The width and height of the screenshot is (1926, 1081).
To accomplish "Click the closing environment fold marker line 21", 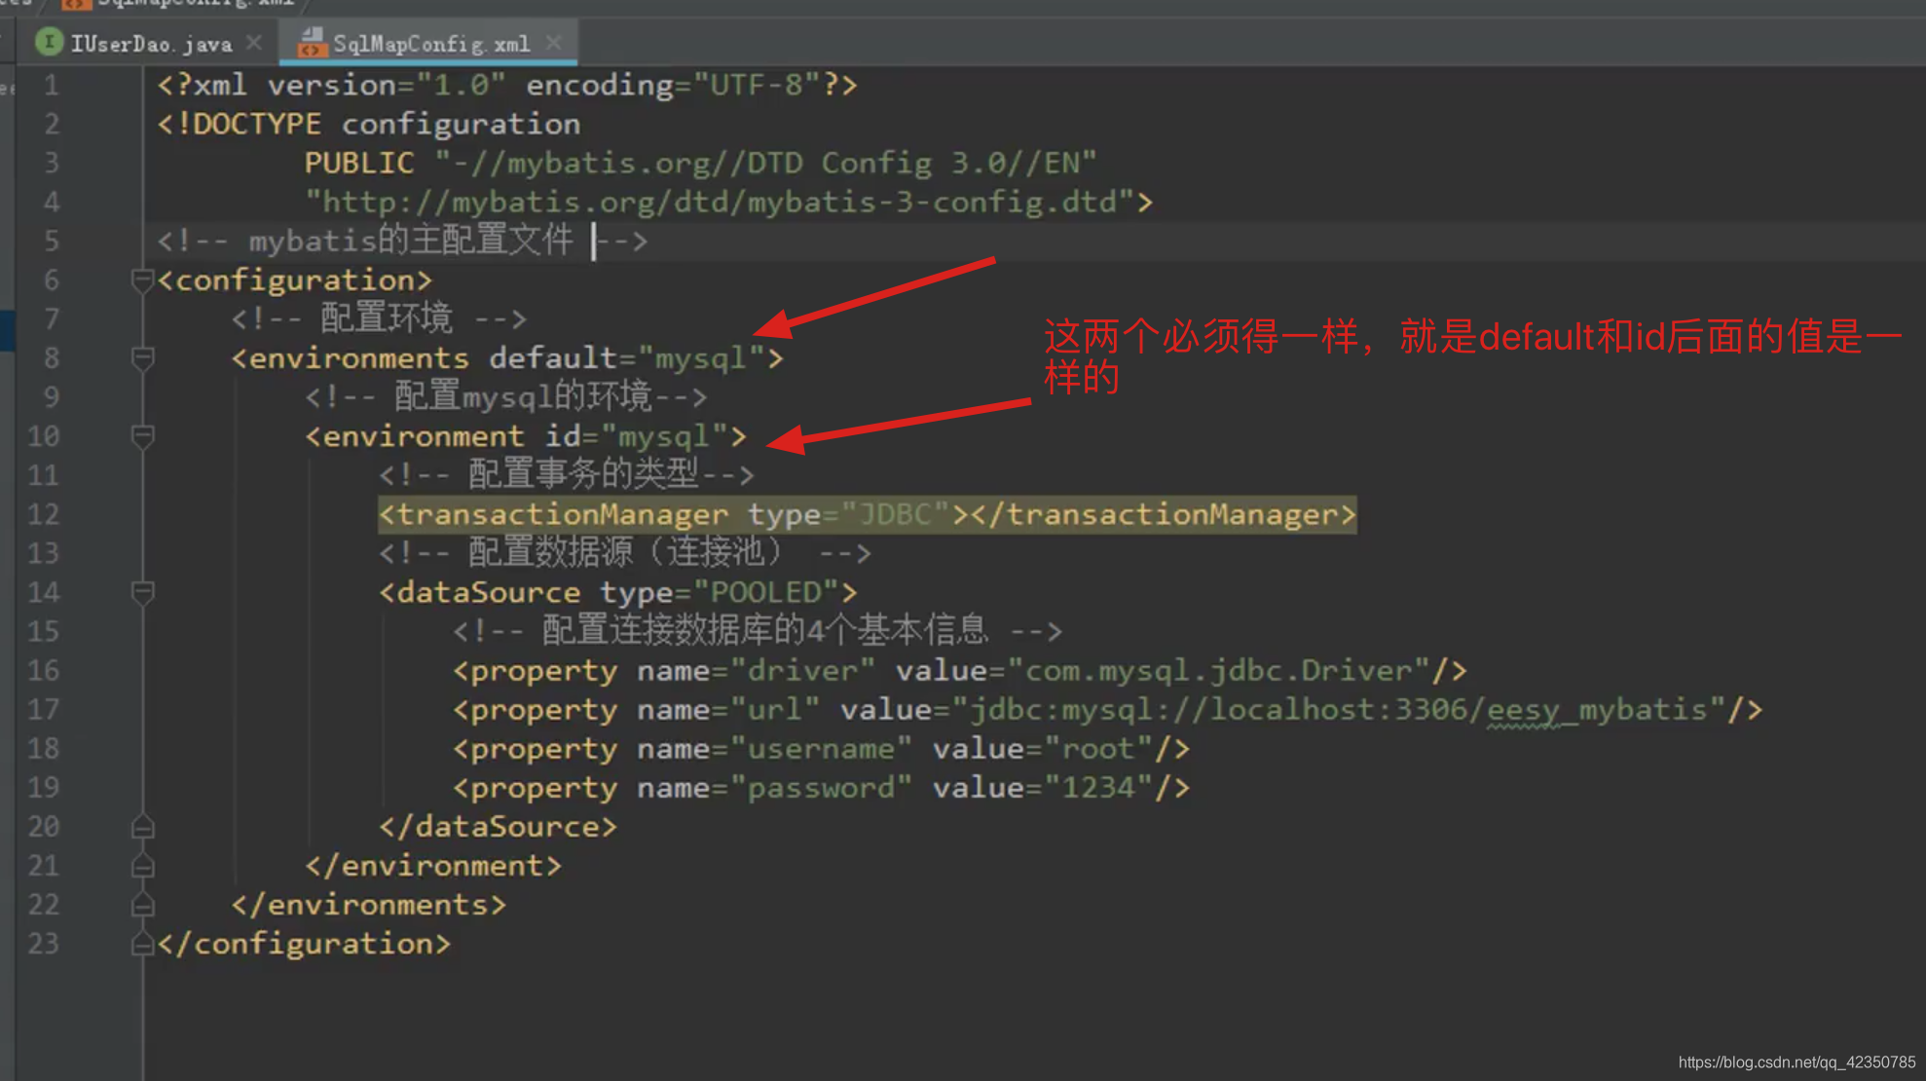I will (142, 866).
